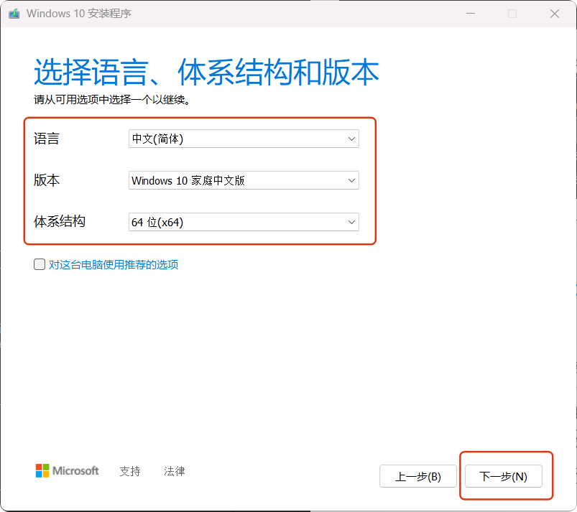
Task: Go back with the 上一步(B) button
Action: pyautogui.click(x=417, y=476)
